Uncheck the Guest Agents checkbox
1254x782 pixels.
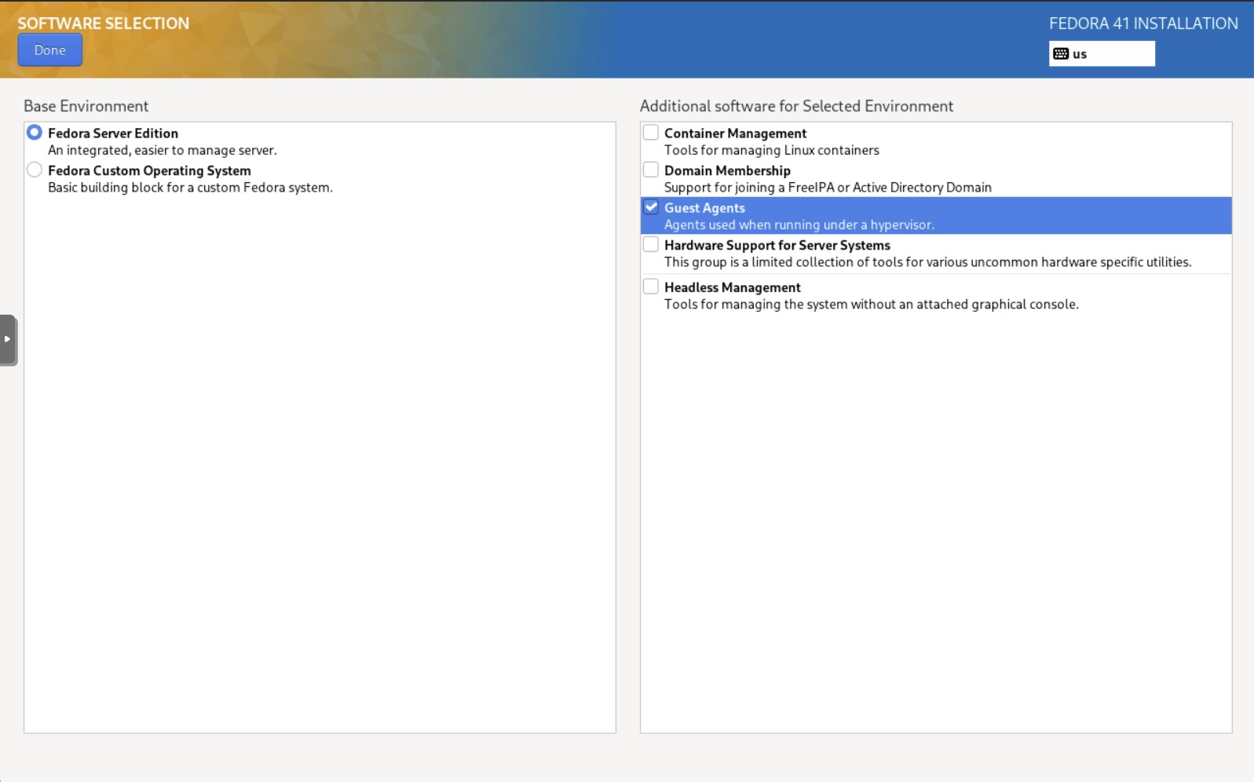click(651, 207)
